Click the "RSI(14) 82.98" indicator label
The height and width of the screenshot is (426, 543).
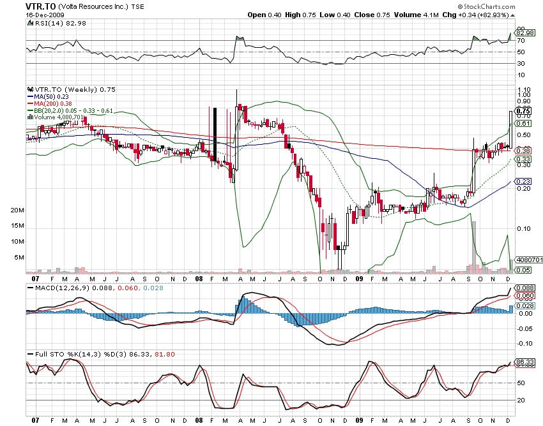(x=61, y=23)
